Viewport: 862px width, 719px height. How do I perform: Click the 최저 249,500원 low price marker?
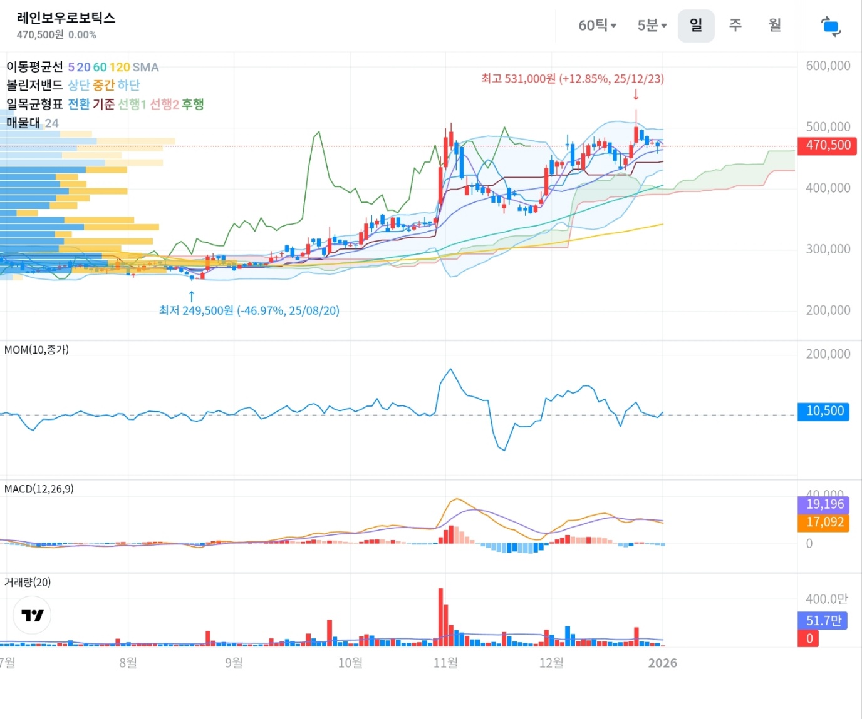[x=249, y=310]
